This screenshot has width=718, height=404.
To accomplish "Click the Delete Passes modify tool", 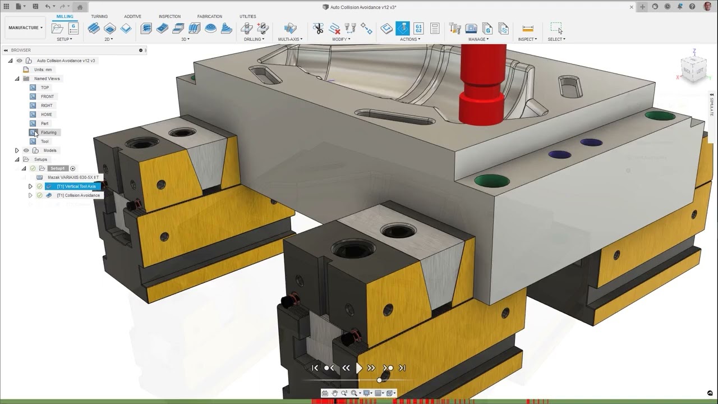I will [334, 28].
